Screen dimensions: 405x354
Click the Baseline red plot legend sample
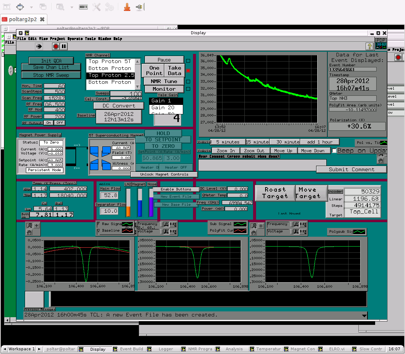pyautogui.click(x=127, y=231)
